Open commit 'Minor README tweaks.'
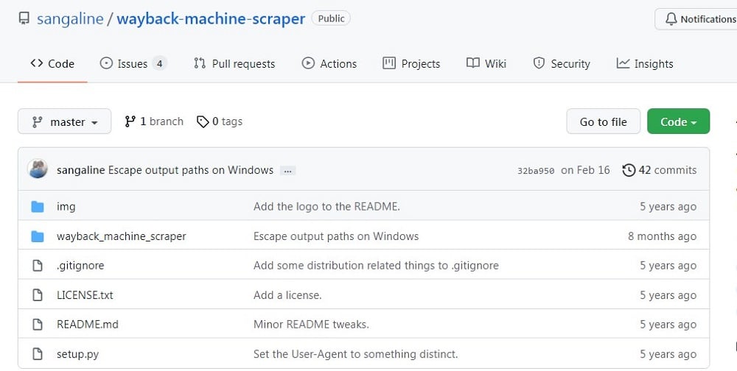737x371 pixels. tap(311, 324)
